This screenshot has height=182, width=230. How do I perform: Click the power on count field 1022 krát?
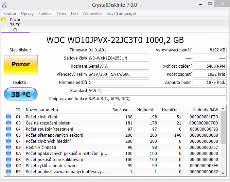tap(210, 74)
